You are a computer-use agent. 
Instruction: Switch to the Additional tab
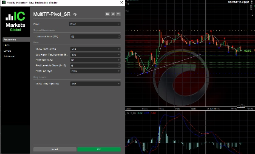pyautogui.click(x=9, y=56)
